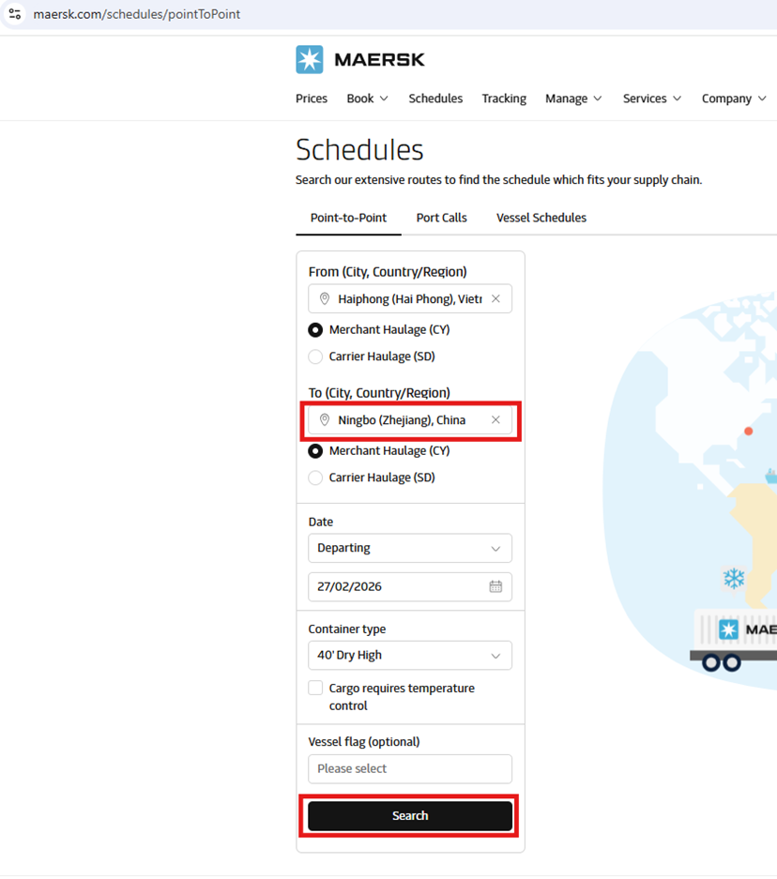This screenshot has width=777, height=879.
Task: Click the location pin in From field
Action: 325,299
